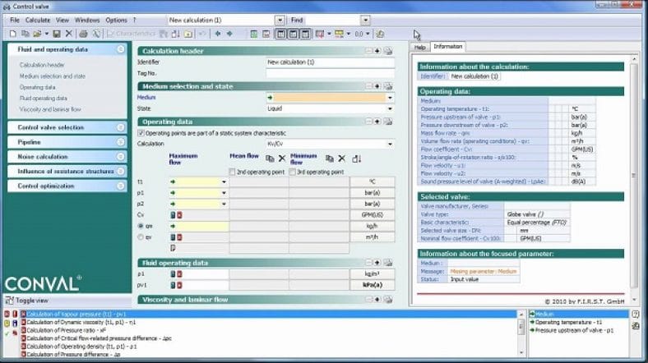The height and width of the screenshot is (363, 648).
Task: Enable the 2nd operating point checkbox
Action: click(x=232, y=170)
